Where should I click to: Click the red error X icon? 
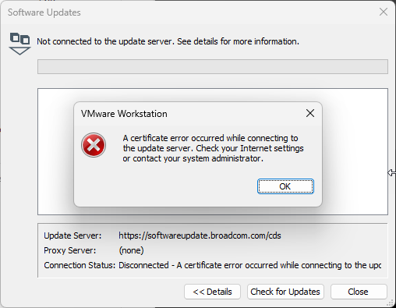(94, 145)
